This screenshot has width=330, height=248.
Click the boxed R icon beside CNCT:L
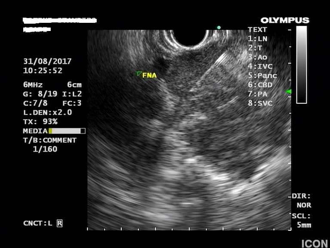(60, 223)
